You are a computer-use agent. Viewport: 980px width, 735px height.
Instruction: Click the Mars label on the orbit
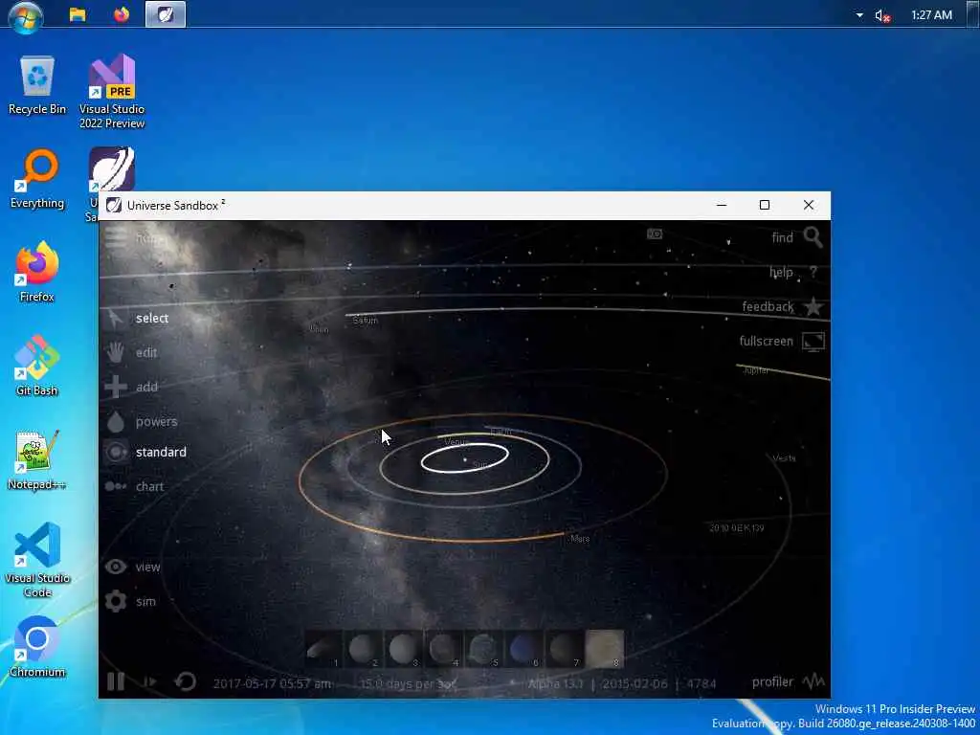click(x=580, y=539)
